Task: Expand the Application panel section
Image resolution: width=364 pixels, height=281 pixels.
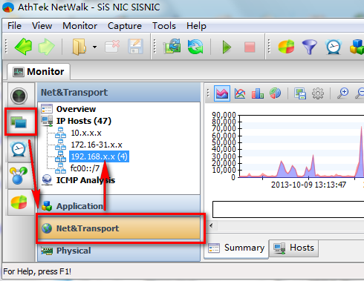Action: pos(119,206)
